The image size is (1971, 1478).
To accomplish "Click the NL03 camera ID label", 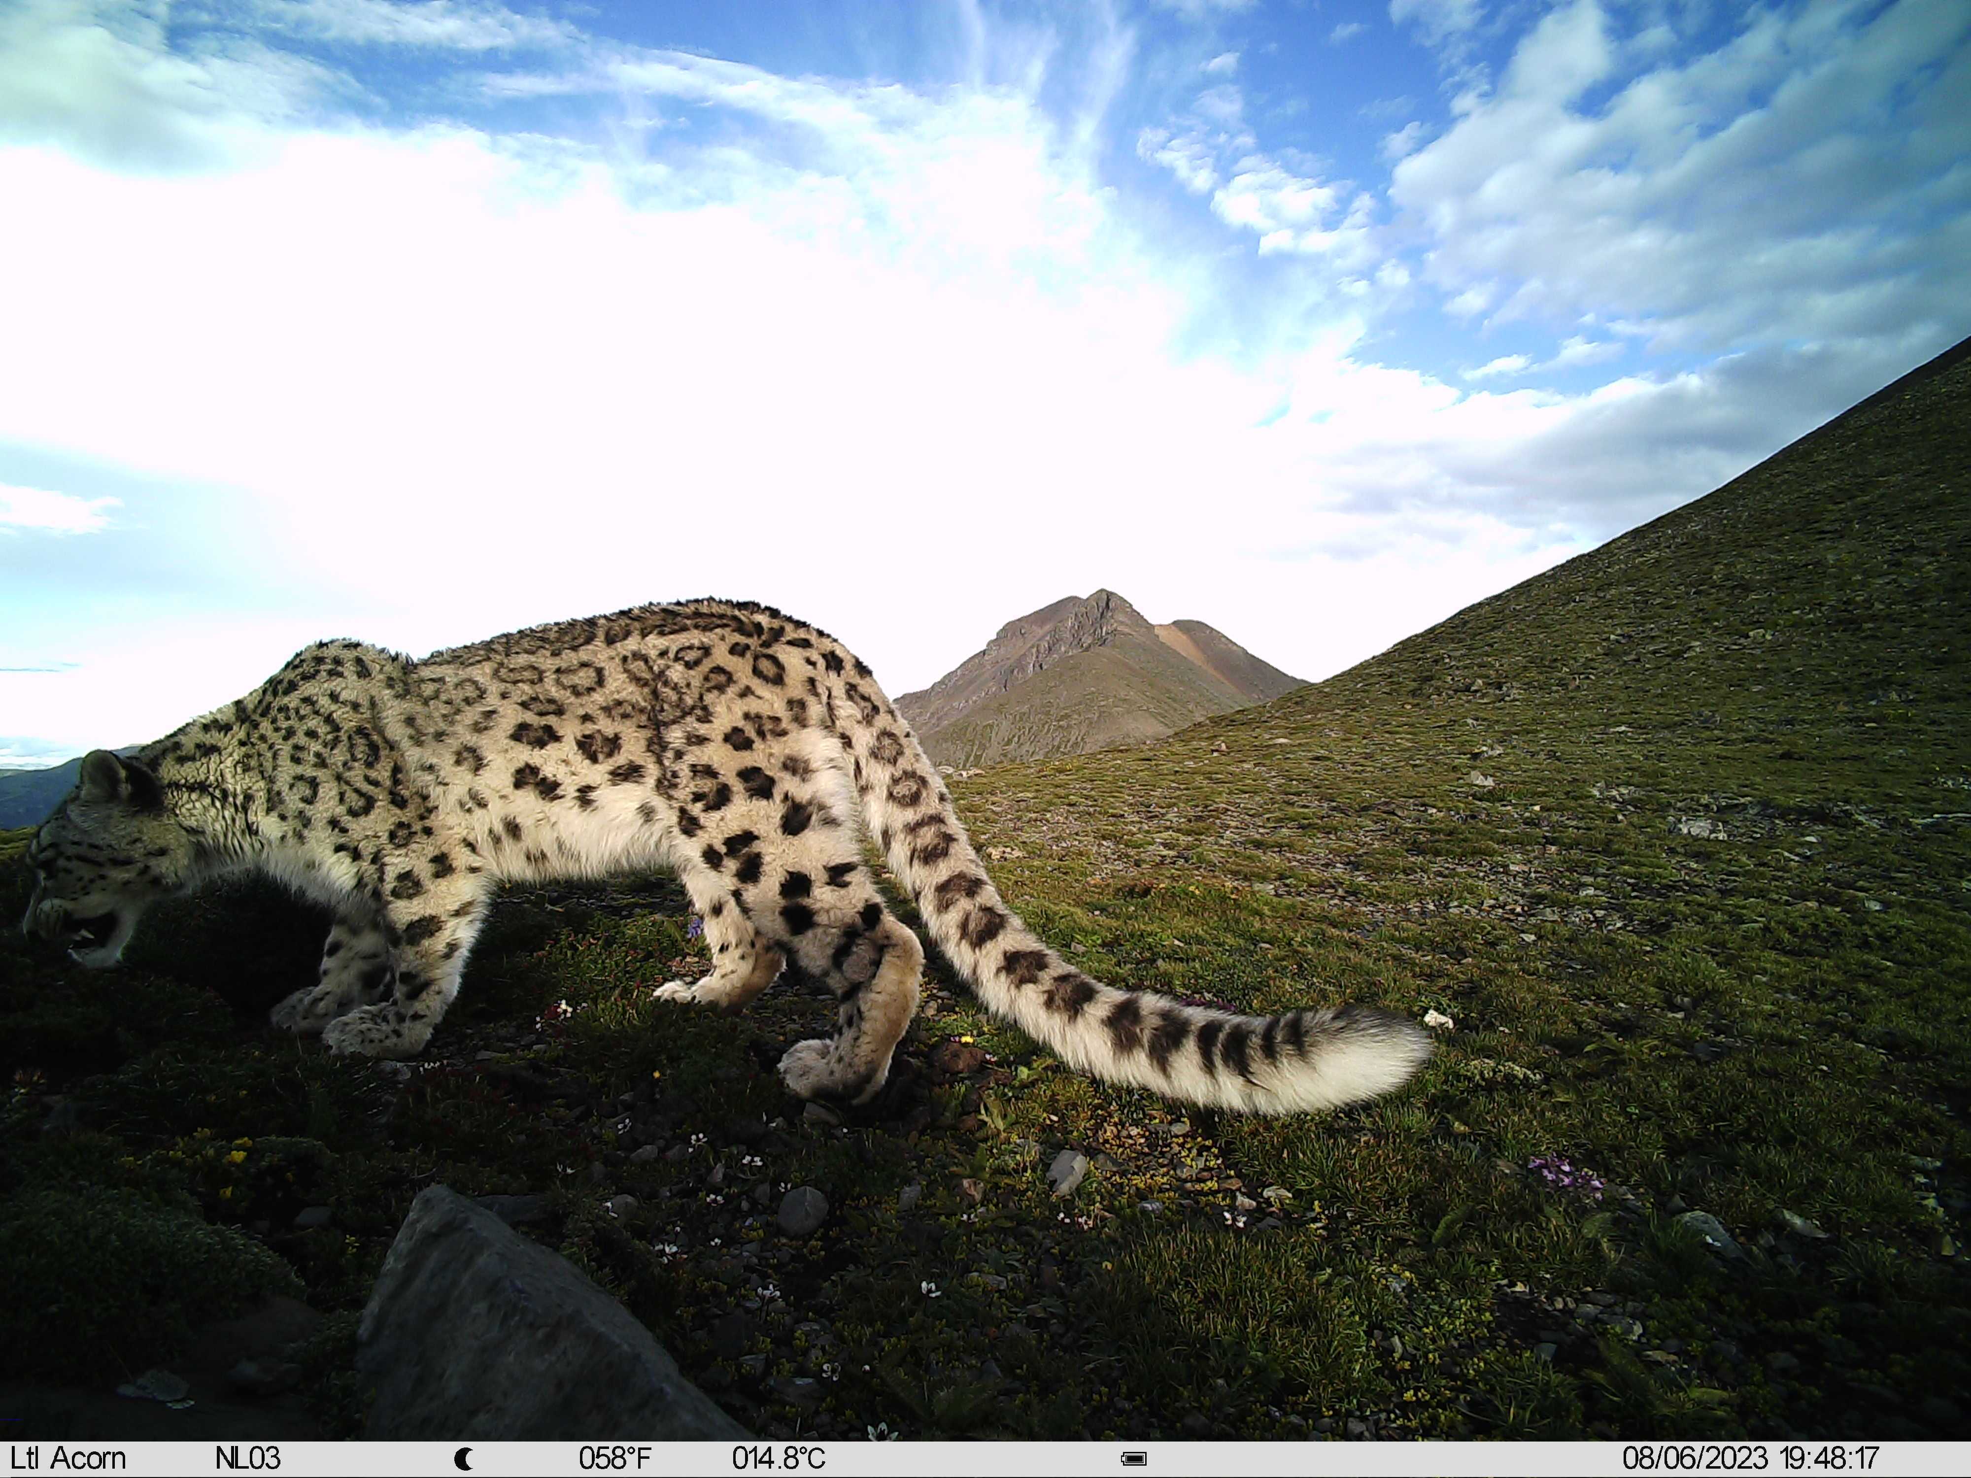I will coord(248,1459).
